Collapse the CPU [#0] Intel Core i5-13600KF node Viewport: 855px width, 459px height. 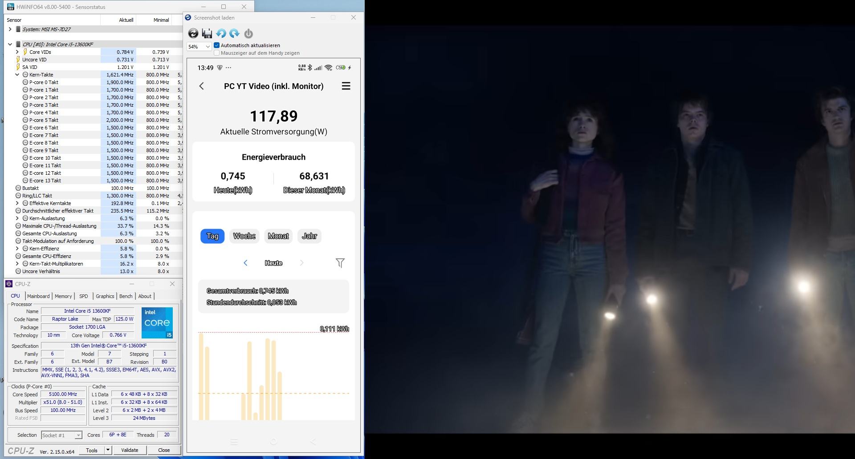coord(10,44)
